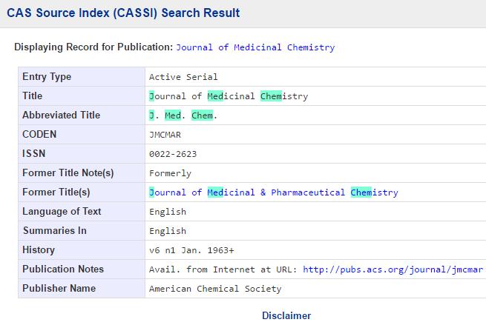Click the CAS Source Index (CASSI) Search Result heading
486x325 pixels.
point(123,13)
